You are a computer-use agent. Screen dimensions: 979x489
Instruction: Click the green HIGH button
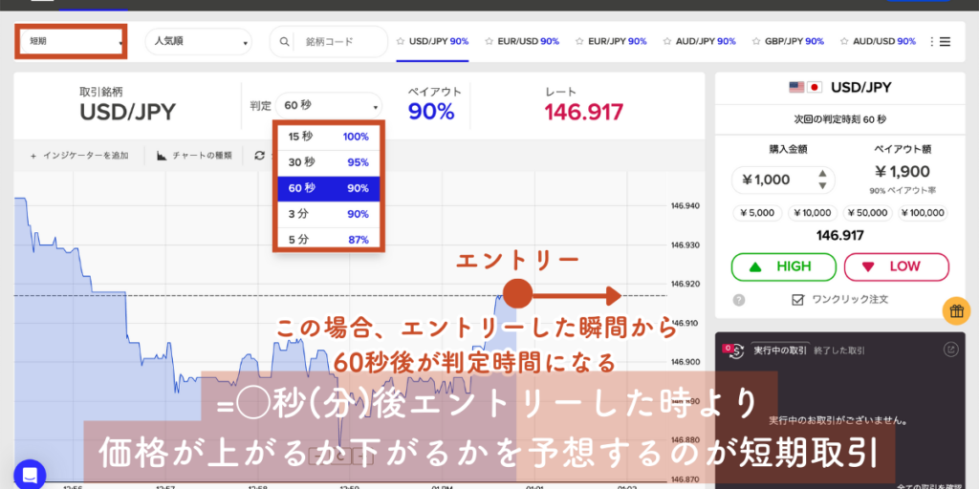(784, 267)
